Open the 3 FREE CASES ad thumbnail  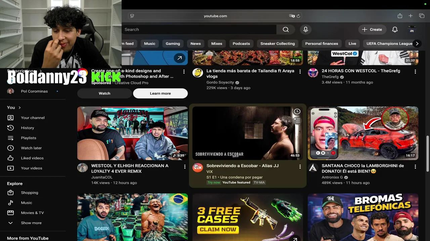[248, 217]
